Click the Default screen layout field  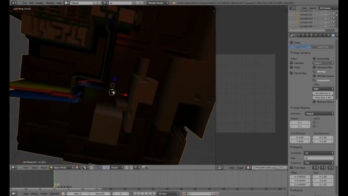pyautogui.click(x=82, y=3)
